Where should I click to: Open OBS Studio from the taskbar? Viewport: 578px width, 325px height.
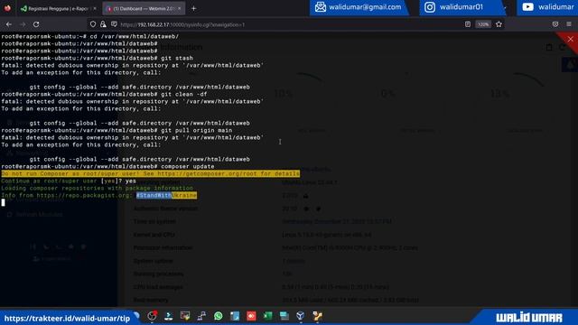point(152,316)
